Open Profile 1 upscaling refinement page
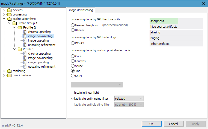This screenshot has height=129, width=208. pos(42,67)
